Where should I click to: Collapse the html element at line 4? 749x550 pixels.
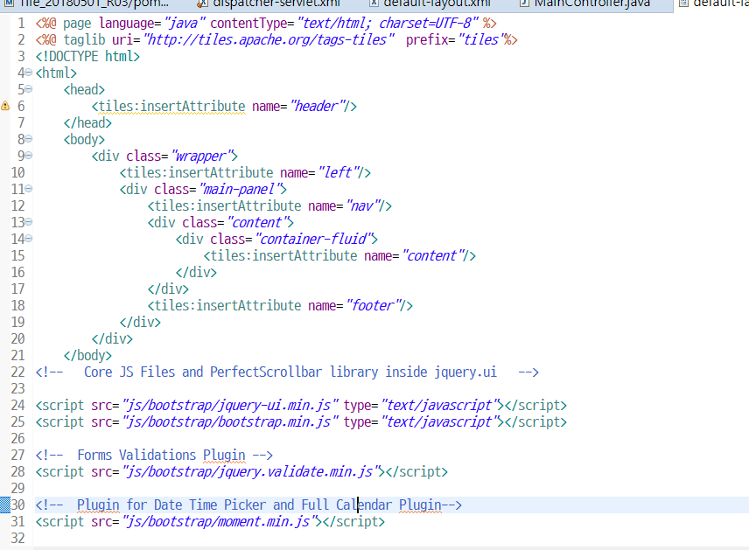[28, 73]
